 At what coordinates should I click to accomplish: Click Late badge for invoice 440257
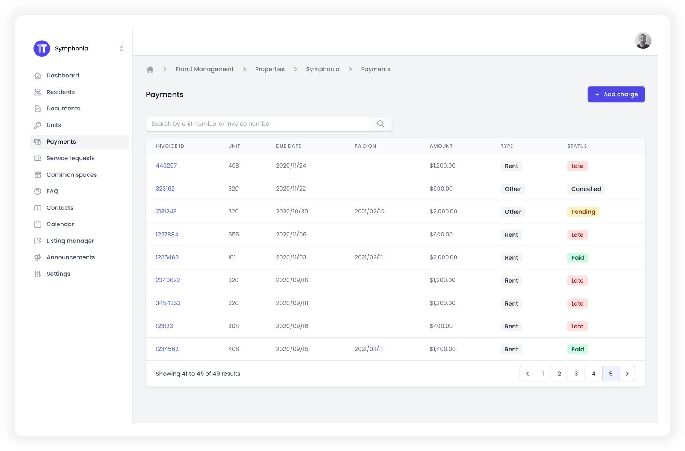coord(577,166)
